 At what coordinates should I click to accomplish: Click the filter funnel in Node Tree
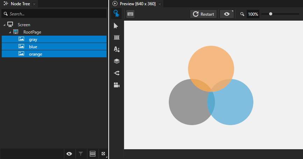[x=81, y=153]
